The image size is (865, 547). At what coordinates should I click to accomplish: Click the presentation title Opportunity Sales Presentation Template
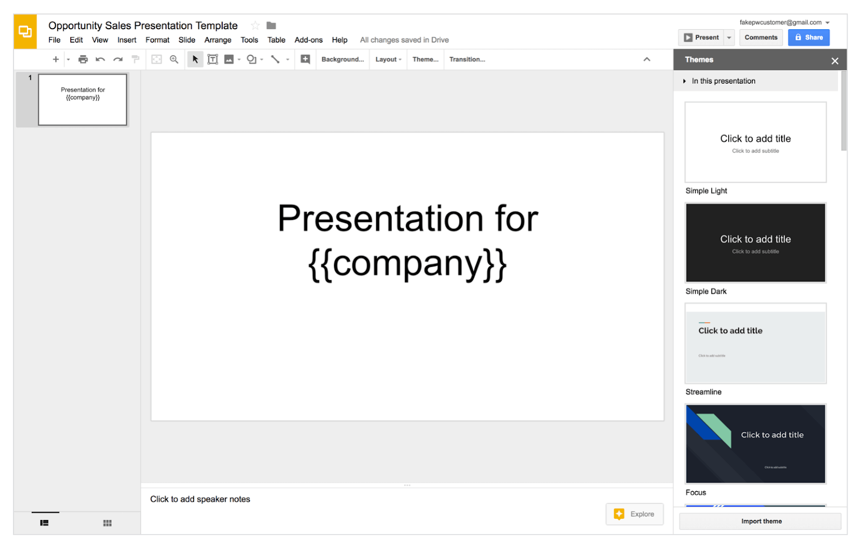pyautogui.click(x=143, y=25)
